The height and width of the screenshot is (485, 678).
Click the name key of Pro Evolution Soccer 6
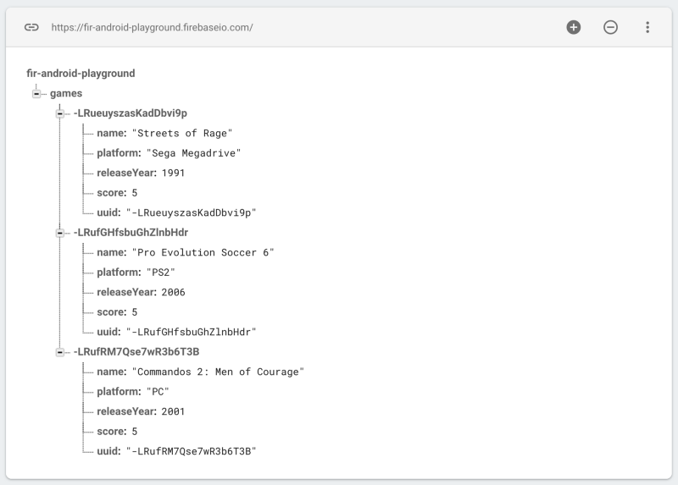click(112, 252)
